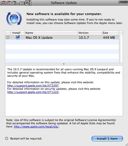
Task: Sort by the Install column header
Action: point(17,33)
